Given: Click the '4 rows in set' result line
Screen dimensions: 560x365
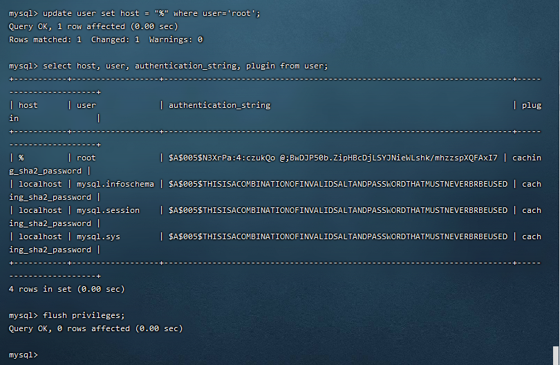Looking at the screenshot, I should [66, 289].
